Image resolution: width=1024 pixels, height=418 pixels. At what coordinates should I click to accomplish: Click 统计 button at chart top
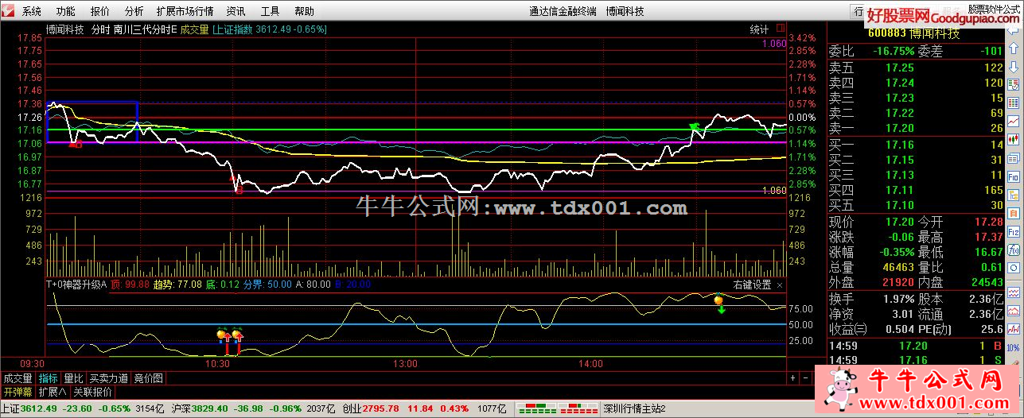pyautogui.click(x=760, y=29)
